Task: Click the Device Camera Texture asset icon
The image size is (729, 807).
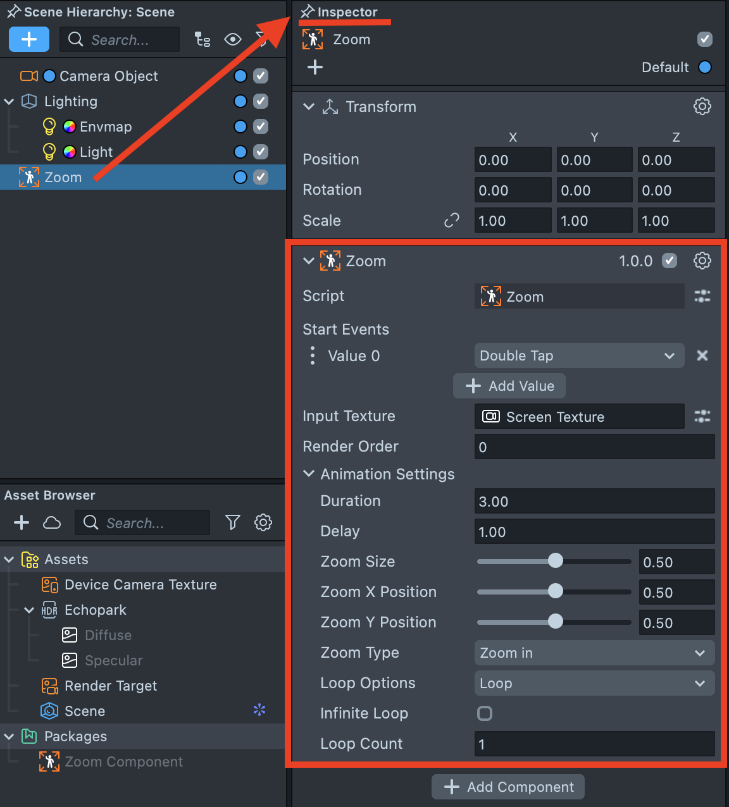Action: tap(50, 584)
